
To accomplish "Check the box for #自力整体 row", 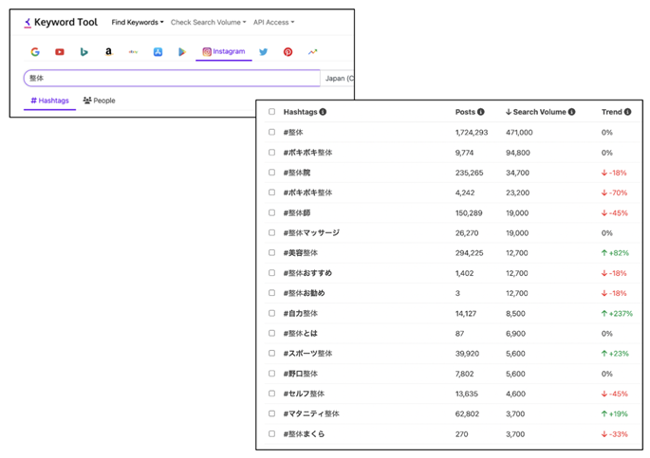I will point(272,313).
